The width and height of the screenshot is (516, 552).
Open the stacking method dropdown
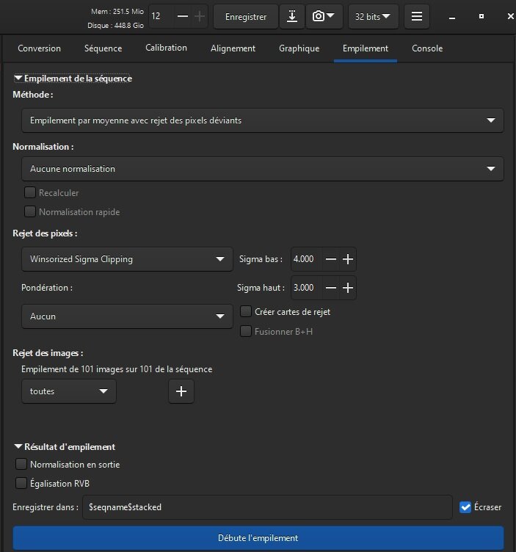263,120
